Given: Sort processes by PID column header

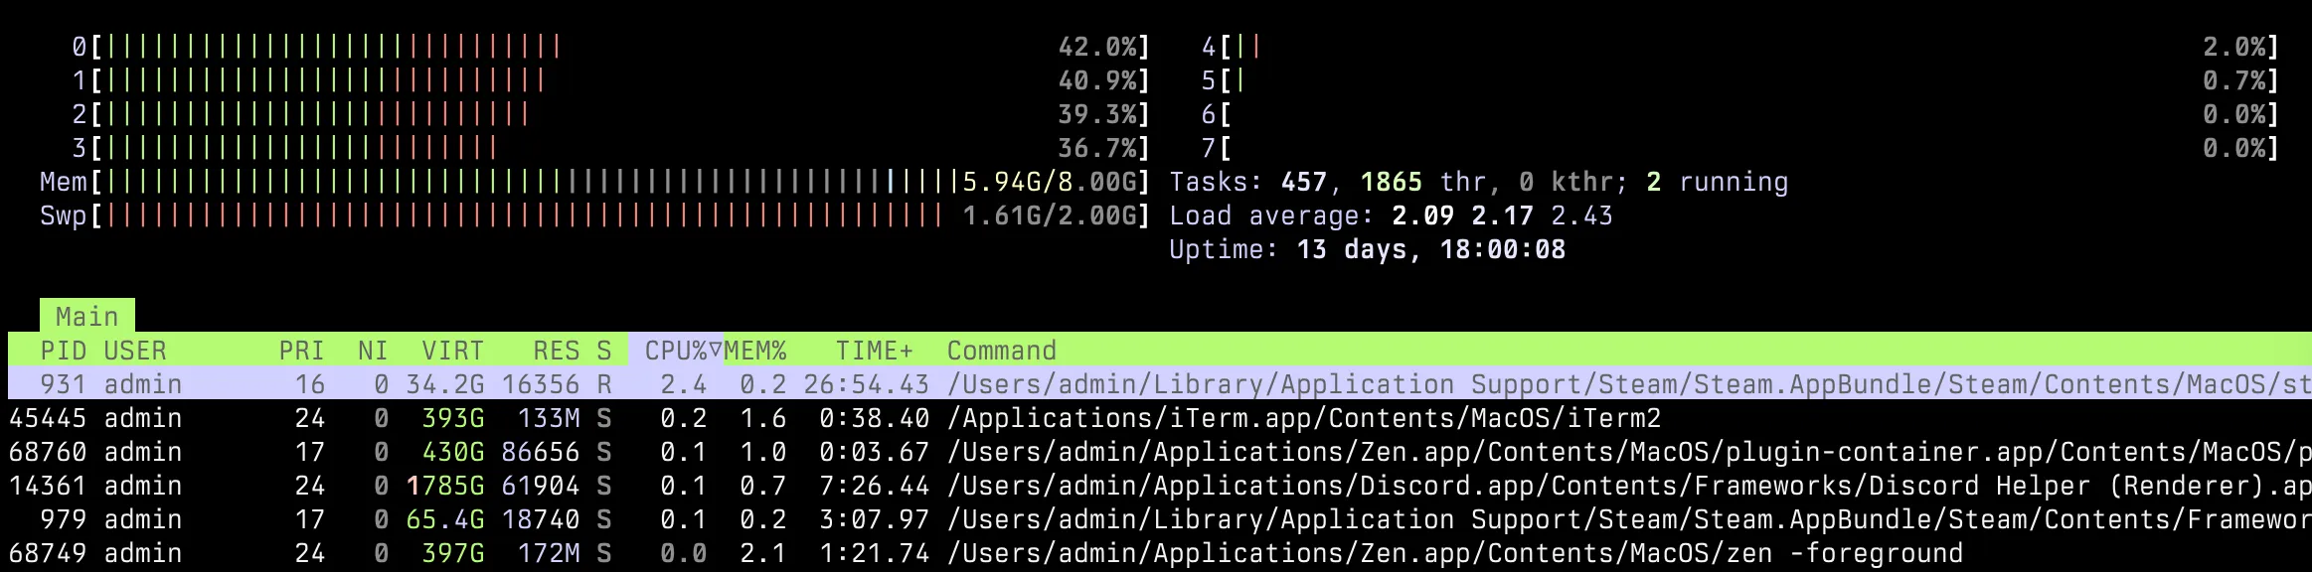Looking at the screenshot, I should [x=63, y=351].
